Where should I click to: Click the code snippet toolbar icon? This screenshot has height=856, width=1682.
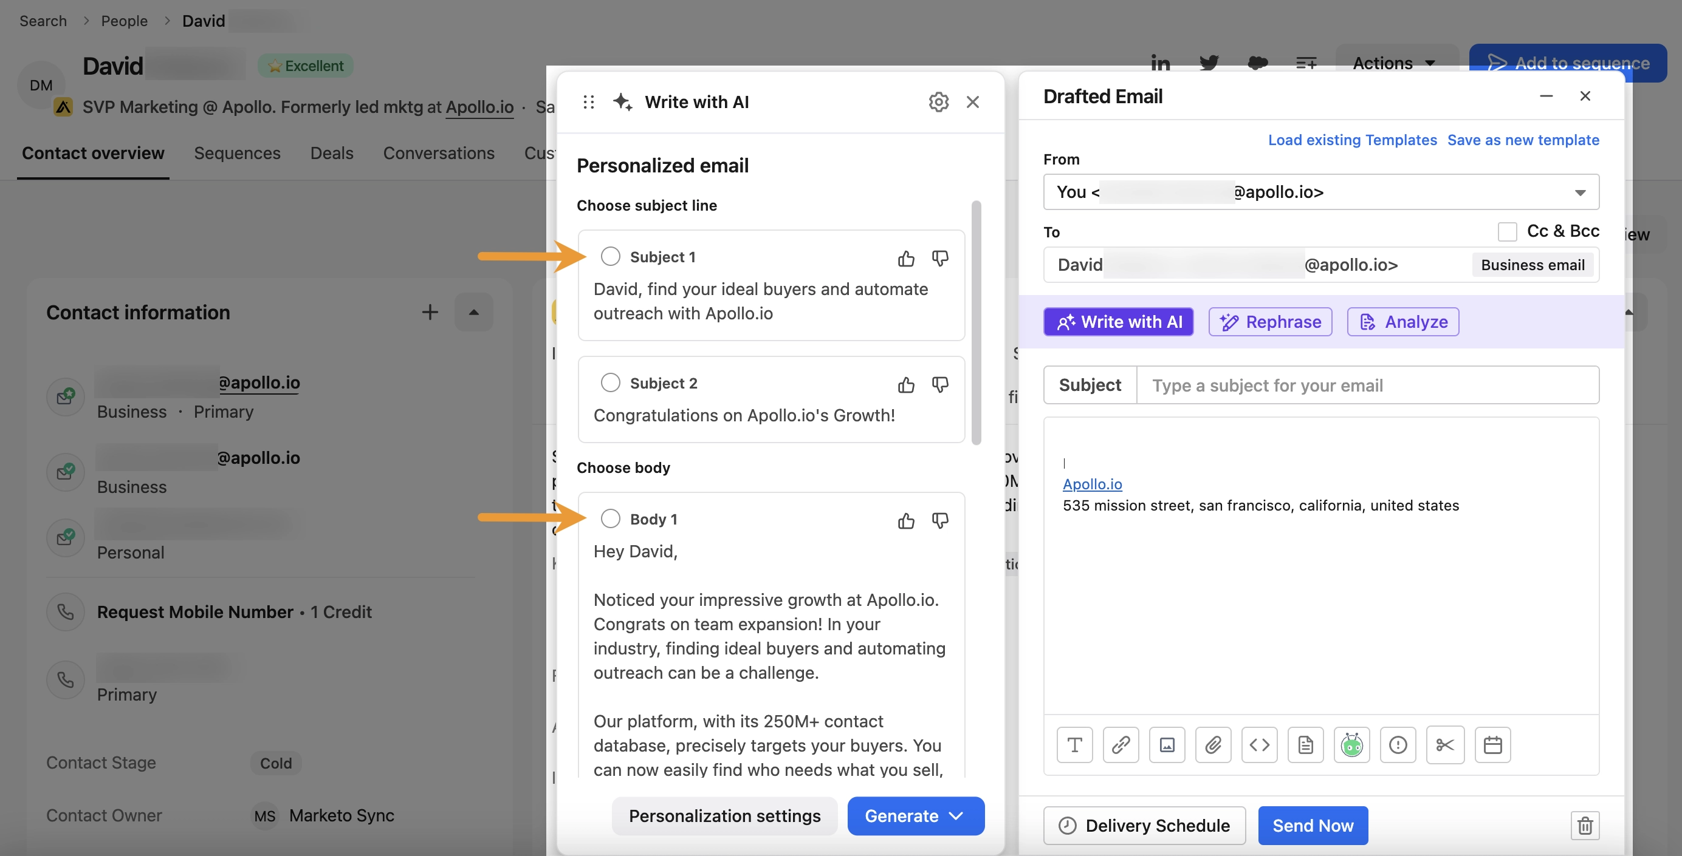(1259, 744)
